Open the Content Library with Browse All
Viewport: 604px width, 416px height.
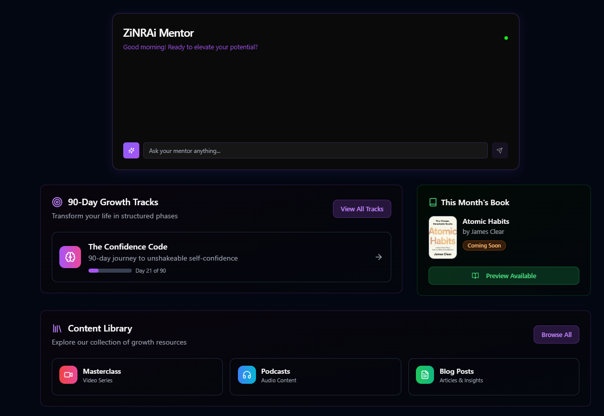tap(556, 335)
